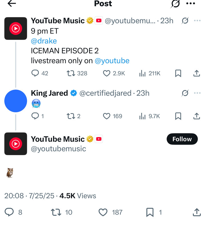Image resolution: width=206 pixels, height=228 pixels.
Task: Open three-dot menu in Post header
Action: click(191, 3)
